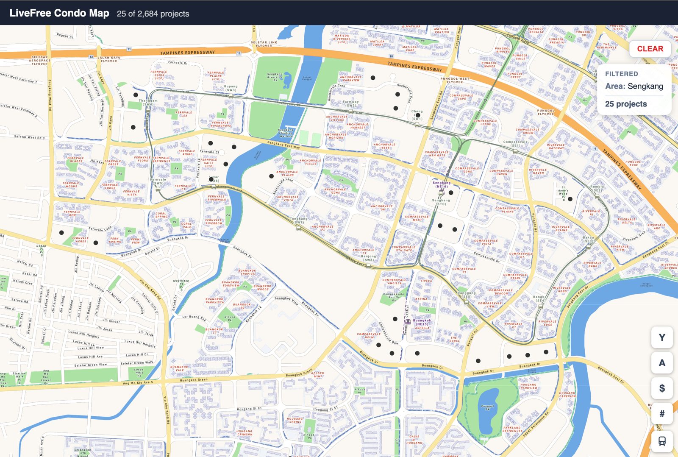This screenshot has width=678, height=457.
Task: Open the $ price filter button
Action: tap(662, 388)
